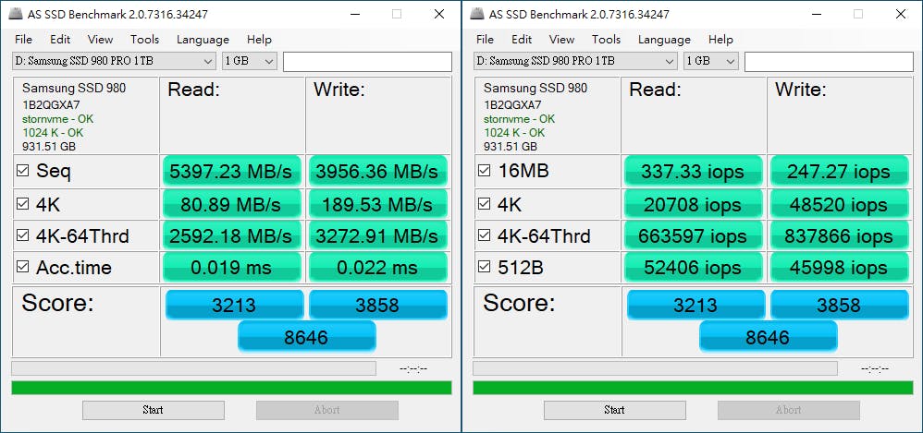Screen dimensions: 923x433
Task: Click Seq write result 3956.36 MB/s
Action: point(378,171)
